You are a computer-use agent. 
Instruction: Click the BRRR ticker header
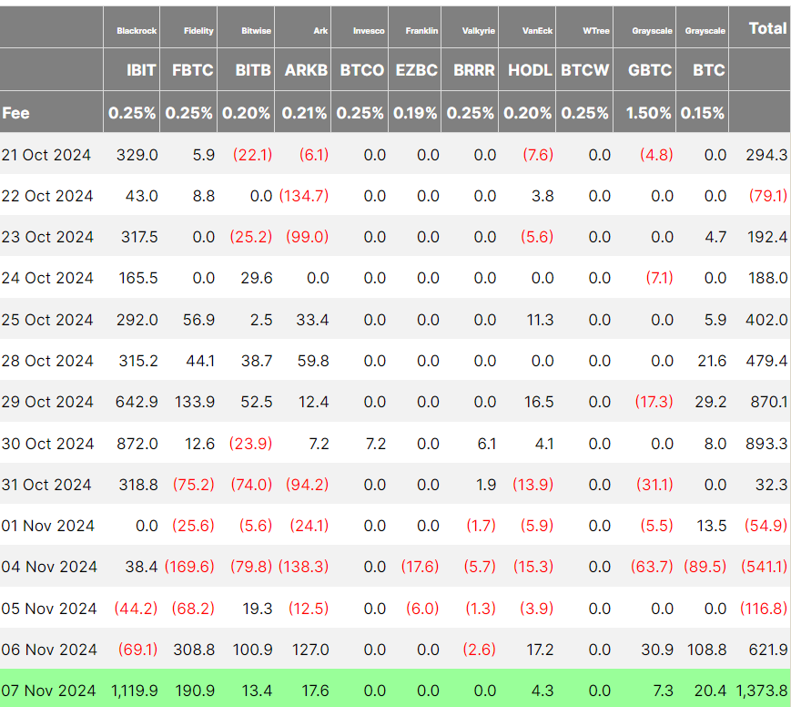pos(474,69)
